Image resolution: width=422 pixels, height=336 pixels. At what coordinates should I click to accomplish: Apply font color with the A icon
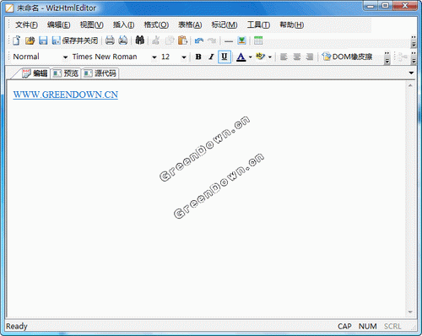click(x=241, y=57)
